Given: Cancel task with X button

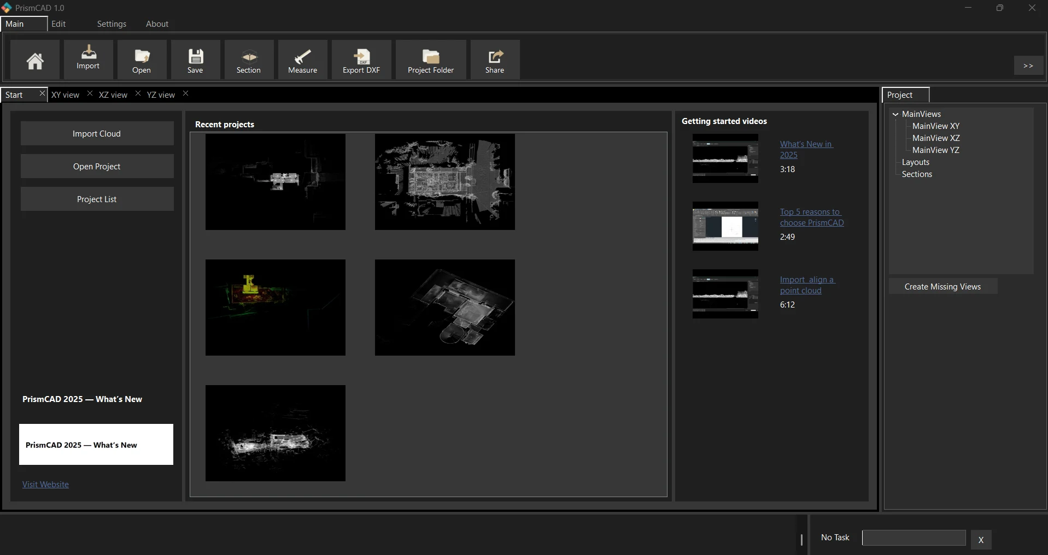Looking at the screenshot, I should tap(981, 540).
